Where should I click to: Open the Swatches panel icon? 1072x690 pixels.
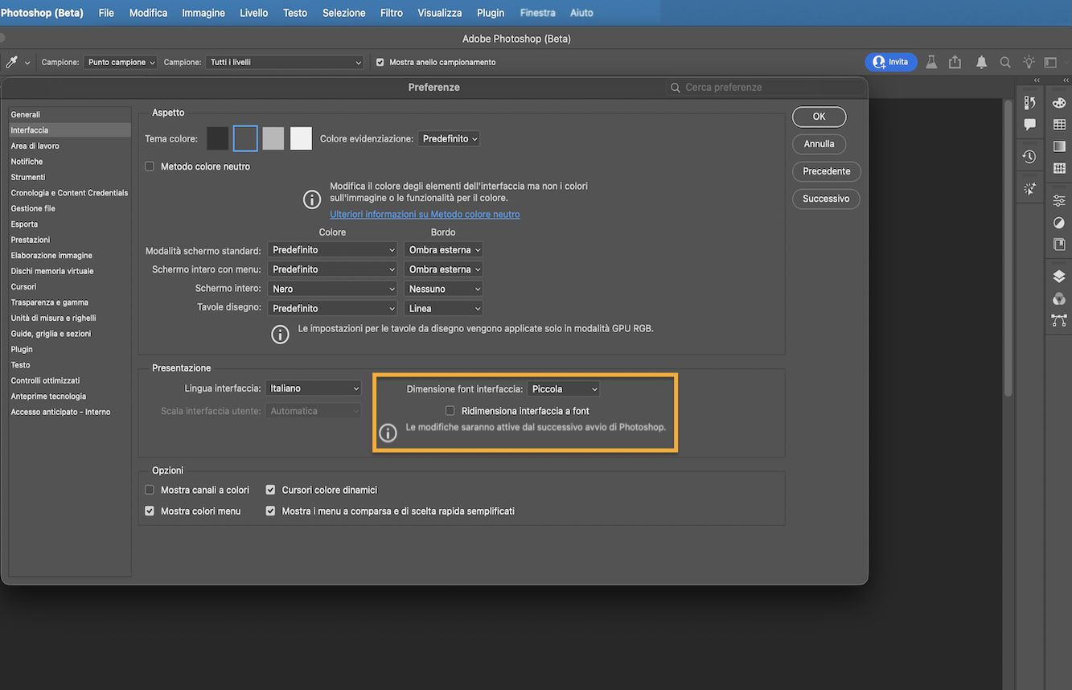[1059, 125]
